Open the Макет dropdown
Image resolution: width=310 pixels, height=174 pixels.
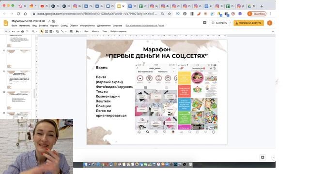pyautogui.click(x=95, y=31)
